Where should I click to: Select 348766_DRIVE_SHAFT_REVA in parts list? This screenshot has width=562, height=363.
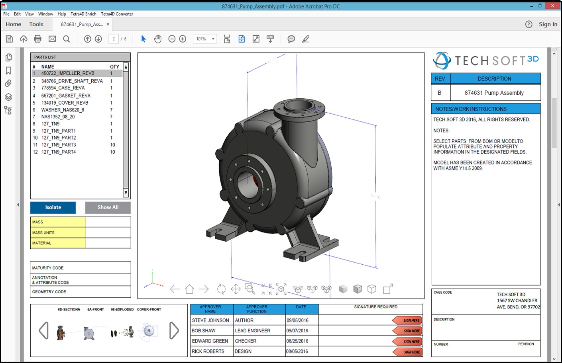pos(77,81)
